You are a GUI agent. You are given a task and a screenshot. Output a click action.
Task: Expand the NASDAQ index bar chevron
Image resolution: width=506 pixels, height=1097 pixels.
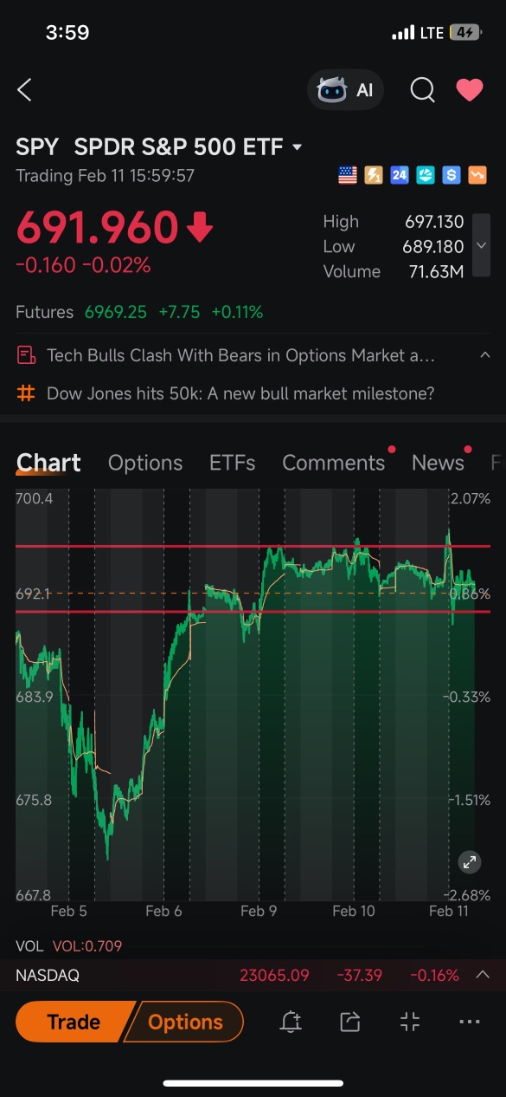tap(483, 975)
